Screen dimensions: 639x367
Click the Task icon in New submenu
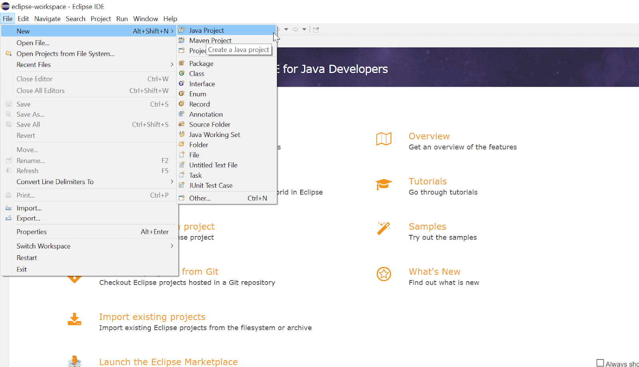[x=182, y=175]
